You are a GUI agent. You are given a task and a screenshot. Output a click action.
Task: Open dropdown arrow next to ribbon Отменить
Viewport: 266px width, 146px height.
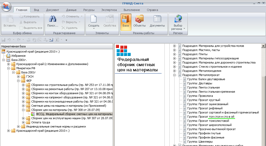pos(82,16)
